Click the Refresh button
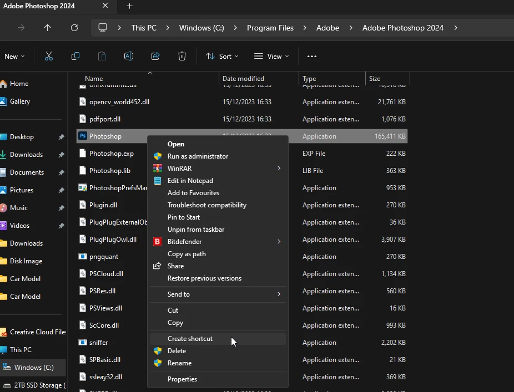Screen dimensions: 514x392 [x=74, y=28]
